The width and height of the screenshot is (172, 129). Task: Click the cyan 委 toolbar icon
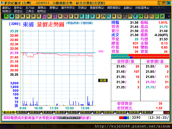82,16
